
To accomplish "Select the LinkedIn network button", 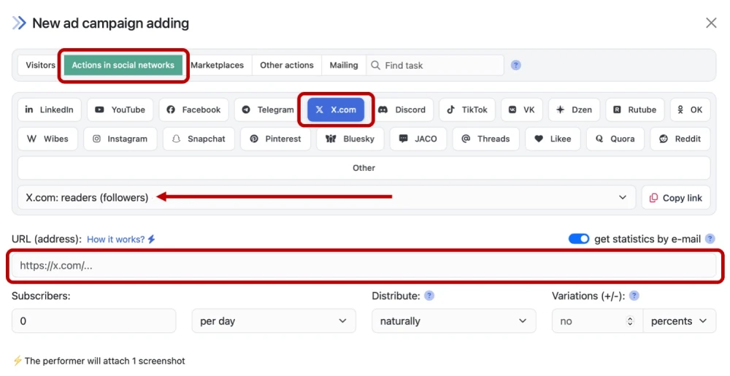I will pos(50,110).
